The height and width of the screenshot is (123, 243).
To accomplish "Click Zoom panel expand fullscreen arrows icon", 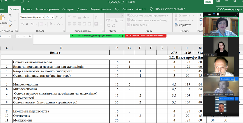I will 237,15.
